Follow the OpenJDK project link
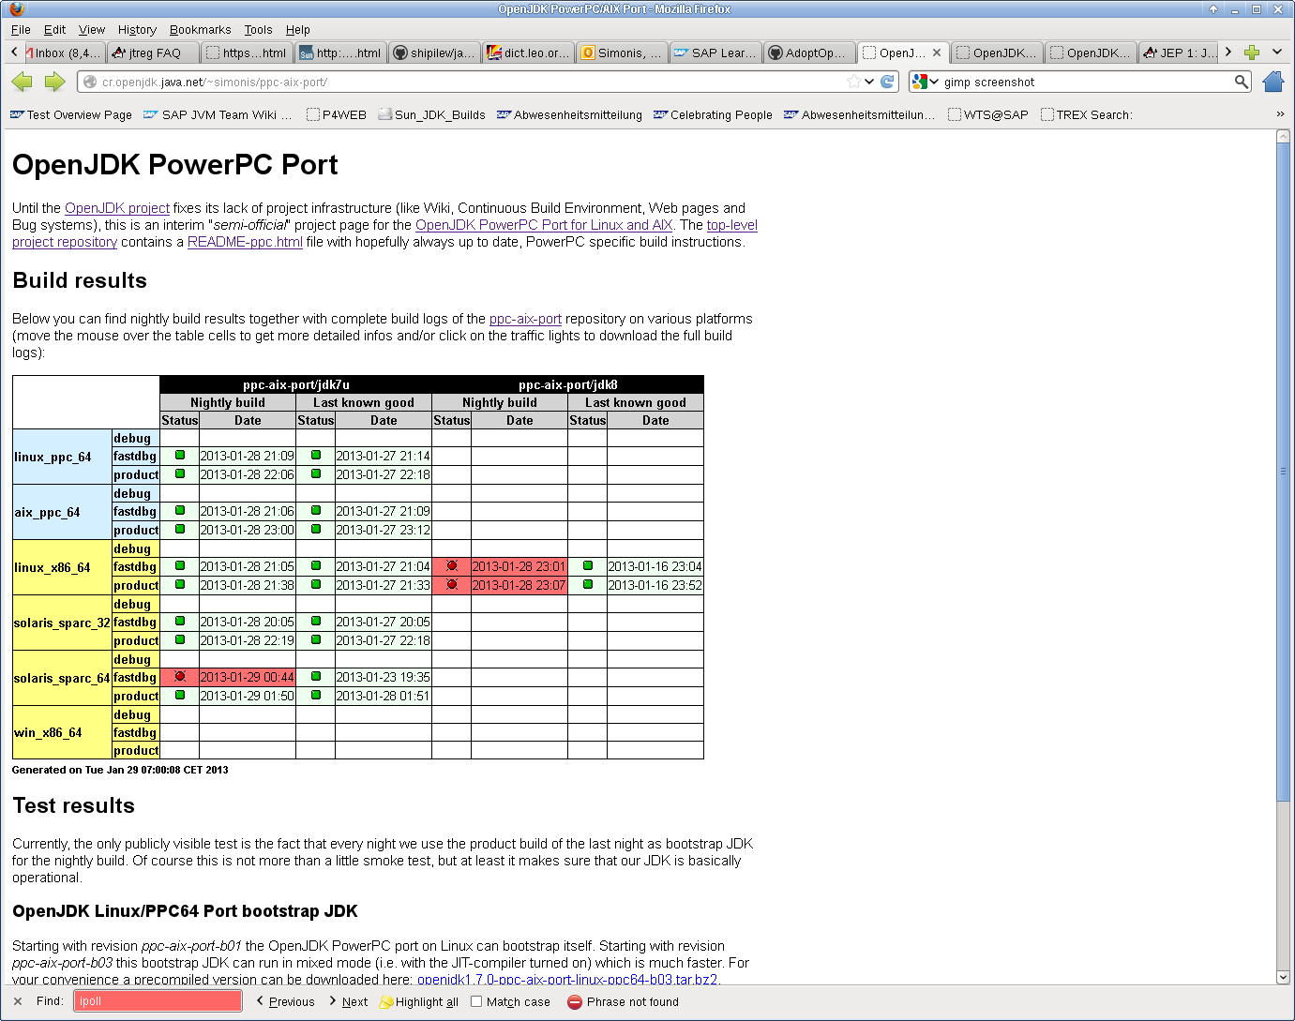This screenshot has height=1021, width=1295. click(x=117, y=208)
